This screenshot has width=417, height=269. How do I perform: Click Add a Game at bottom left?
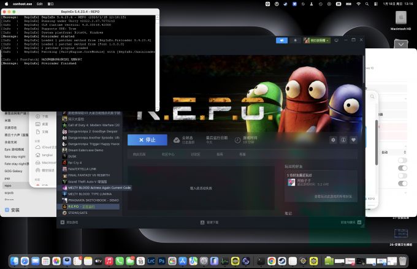72,222
